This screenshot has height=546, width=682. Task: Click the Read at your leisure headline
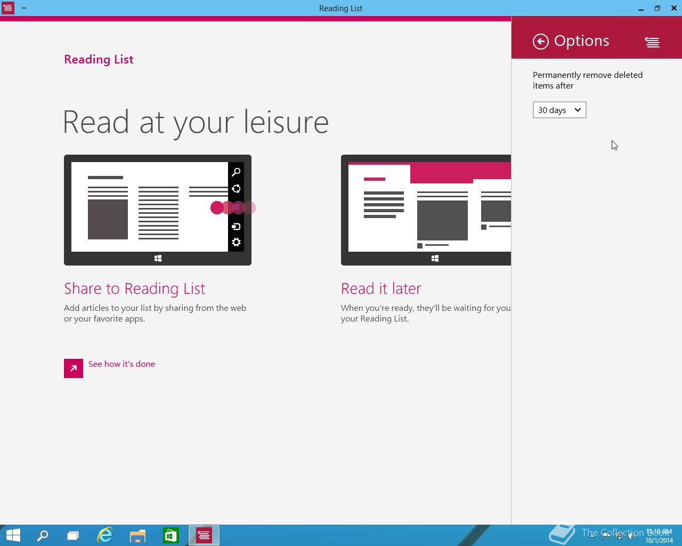tap(196, 122)
